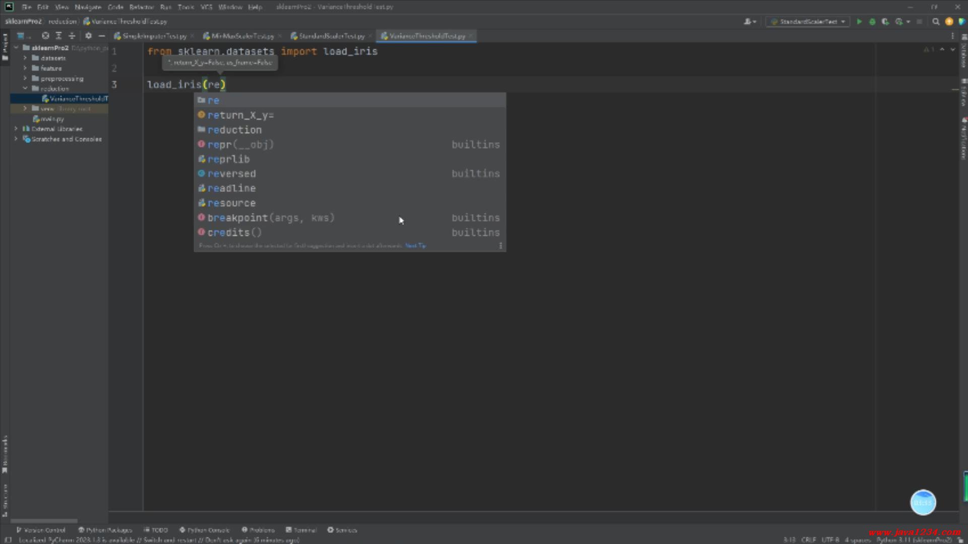Image resolution: width=968 pixels, height=544 pixels.
Task: Hide the Project tool window
Action: [x=102, y=36]
